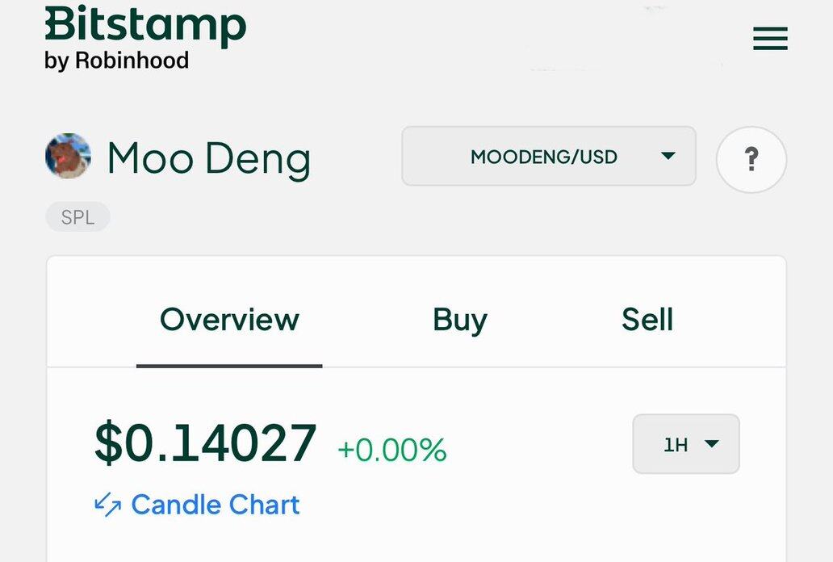Click the underline indicator below Overview

pyautogui.click(x=229, y=366)
